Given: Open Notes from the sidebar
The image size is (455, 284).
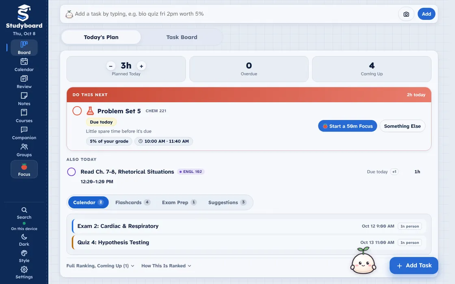Looking at the screenshot, I should point(24,99).
